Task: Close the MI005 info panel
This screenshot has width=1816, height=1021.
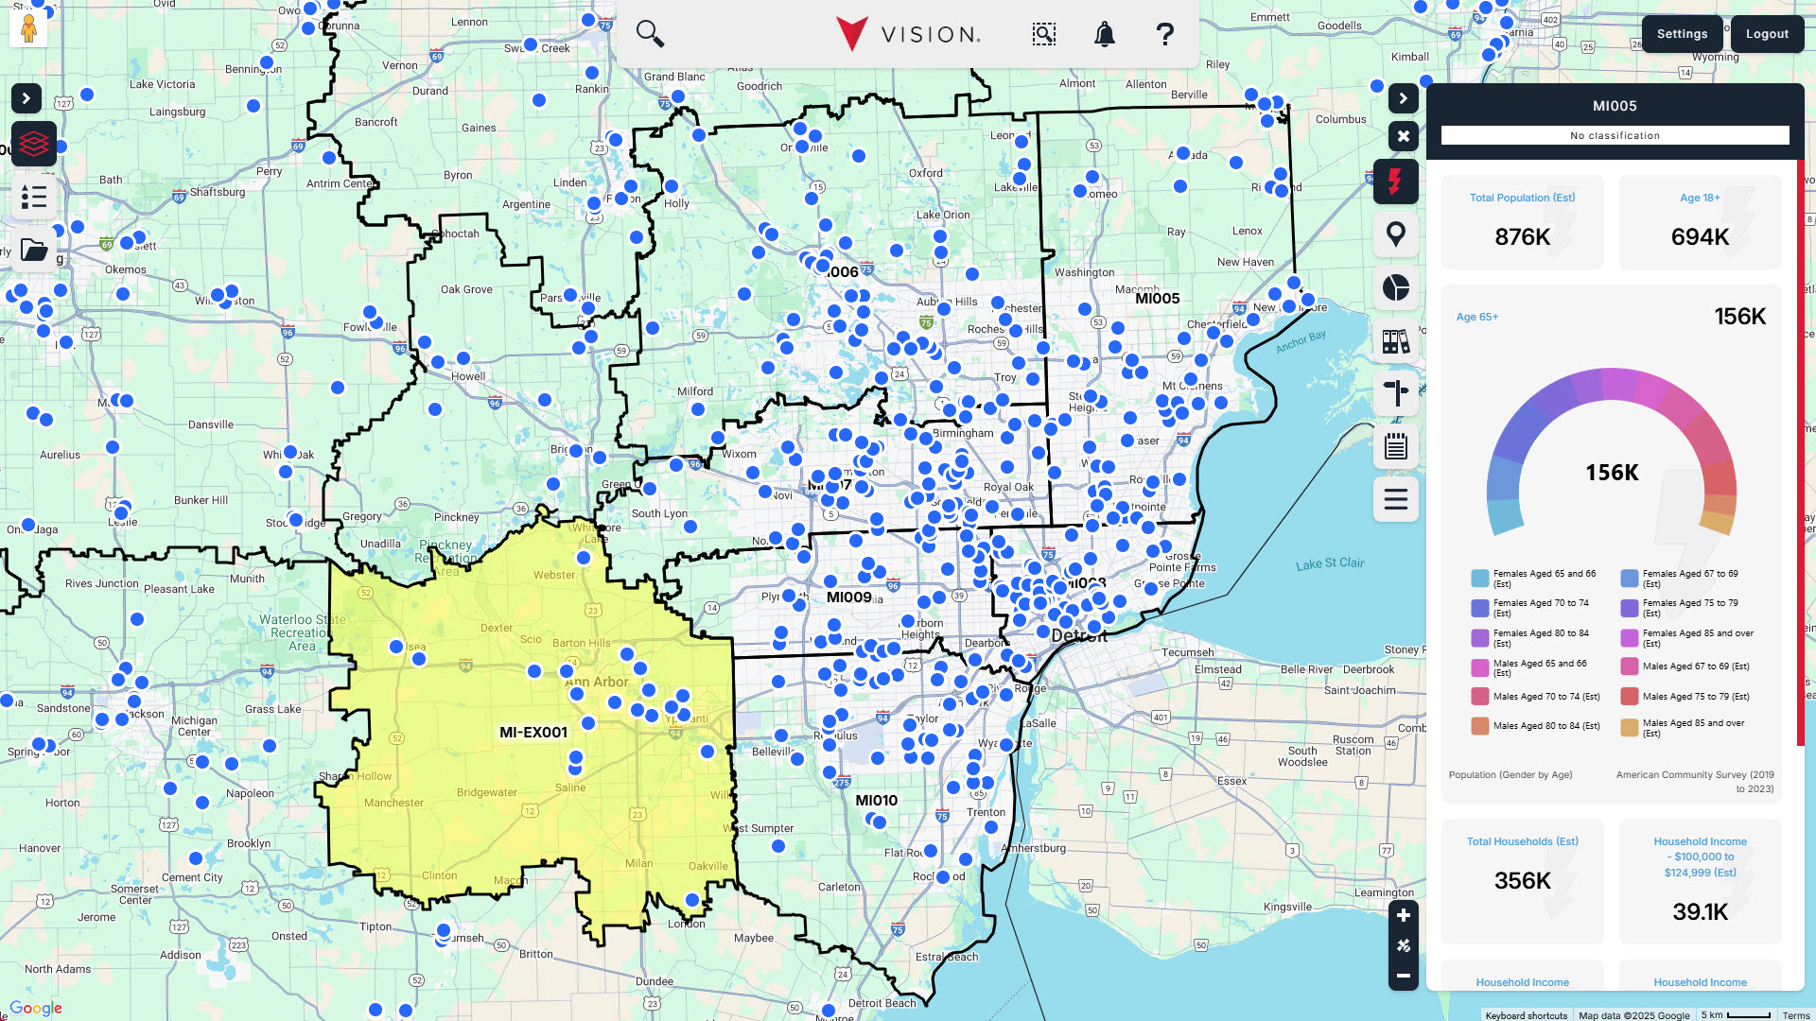Action: tap(1403, 136)
